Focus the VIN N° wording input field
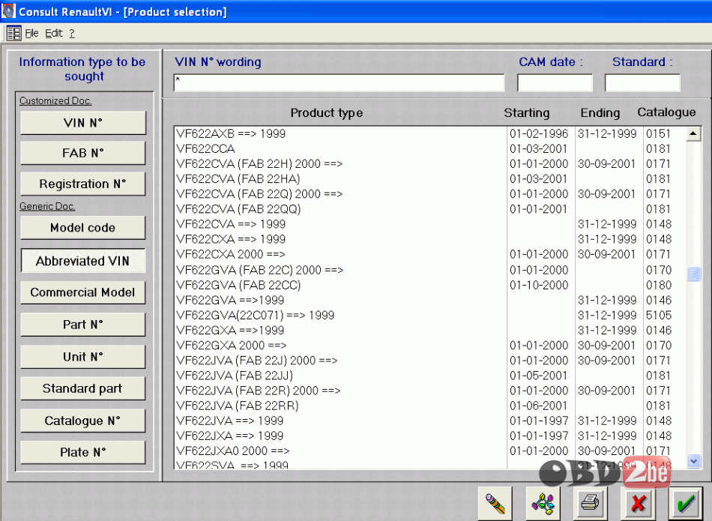 (x=340, y=82)
